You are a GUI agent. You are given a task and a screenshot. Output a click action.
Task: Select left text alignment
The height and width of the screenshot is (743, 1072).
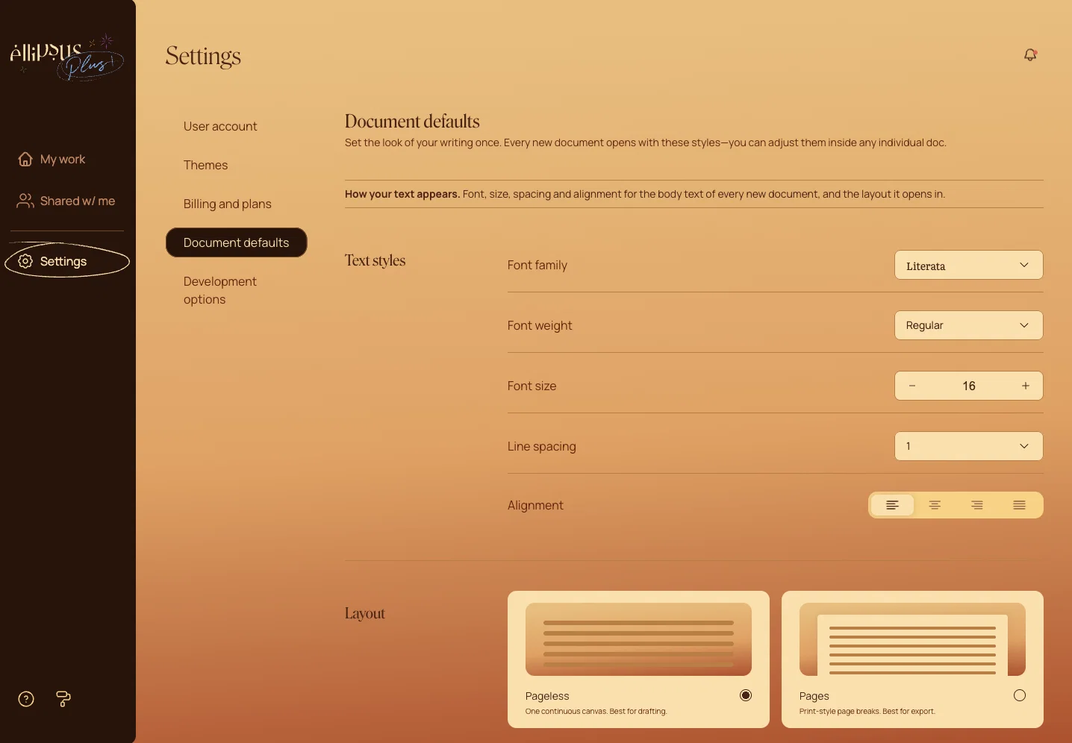pyautogui.click(x=892, y=505)
